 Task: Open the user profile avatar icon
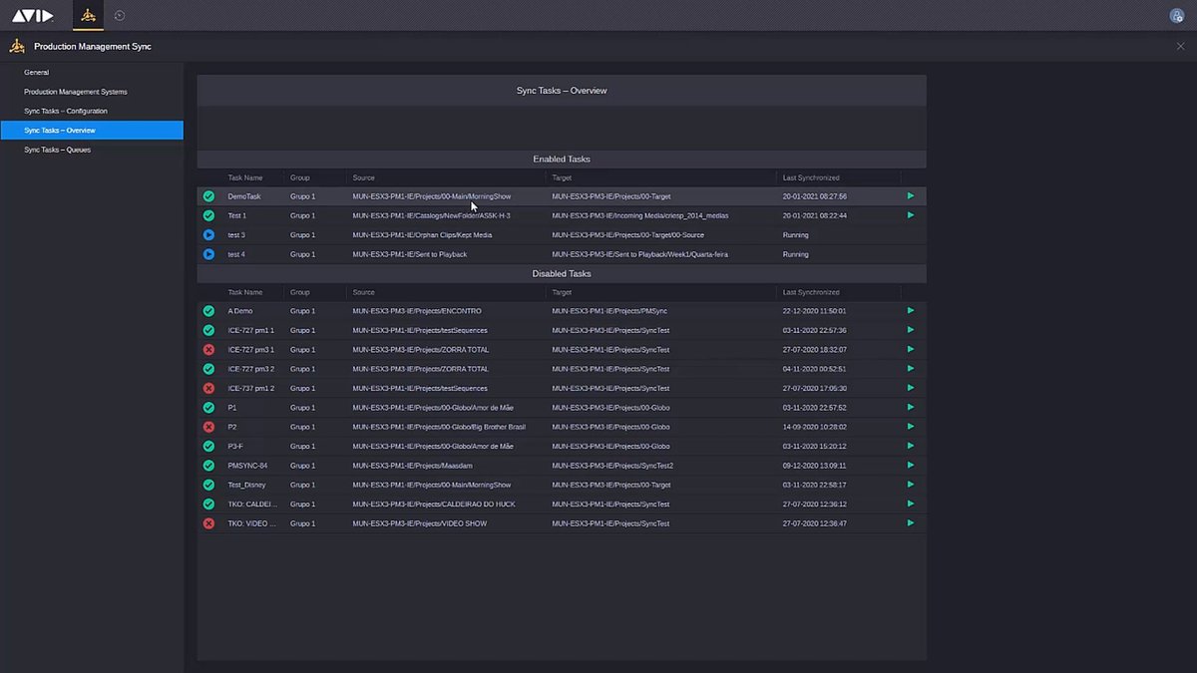pos(1176,15)
